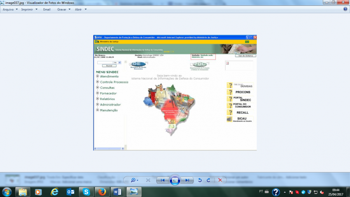The height and width of the screenshot is (197, 350).
Task: Open the Arquivo menu
Action: [10, 9]
